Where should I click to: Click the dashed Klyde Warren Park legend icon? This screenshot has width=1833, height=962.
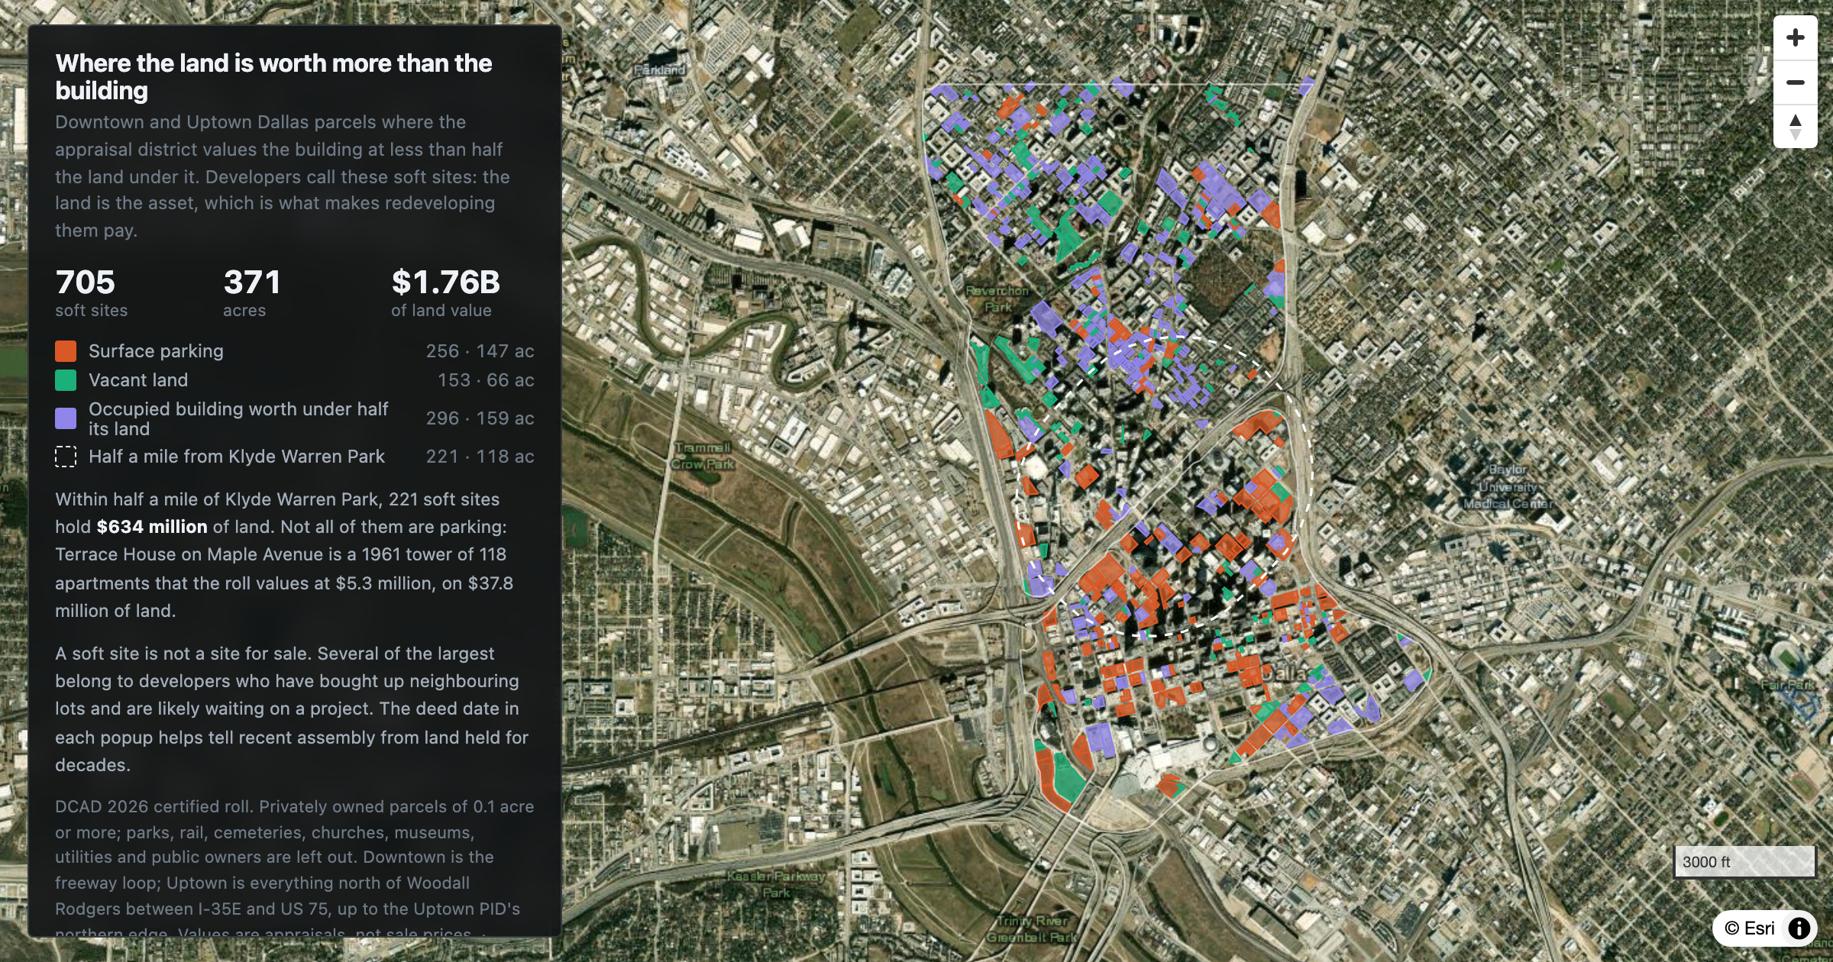coord(66,457)
